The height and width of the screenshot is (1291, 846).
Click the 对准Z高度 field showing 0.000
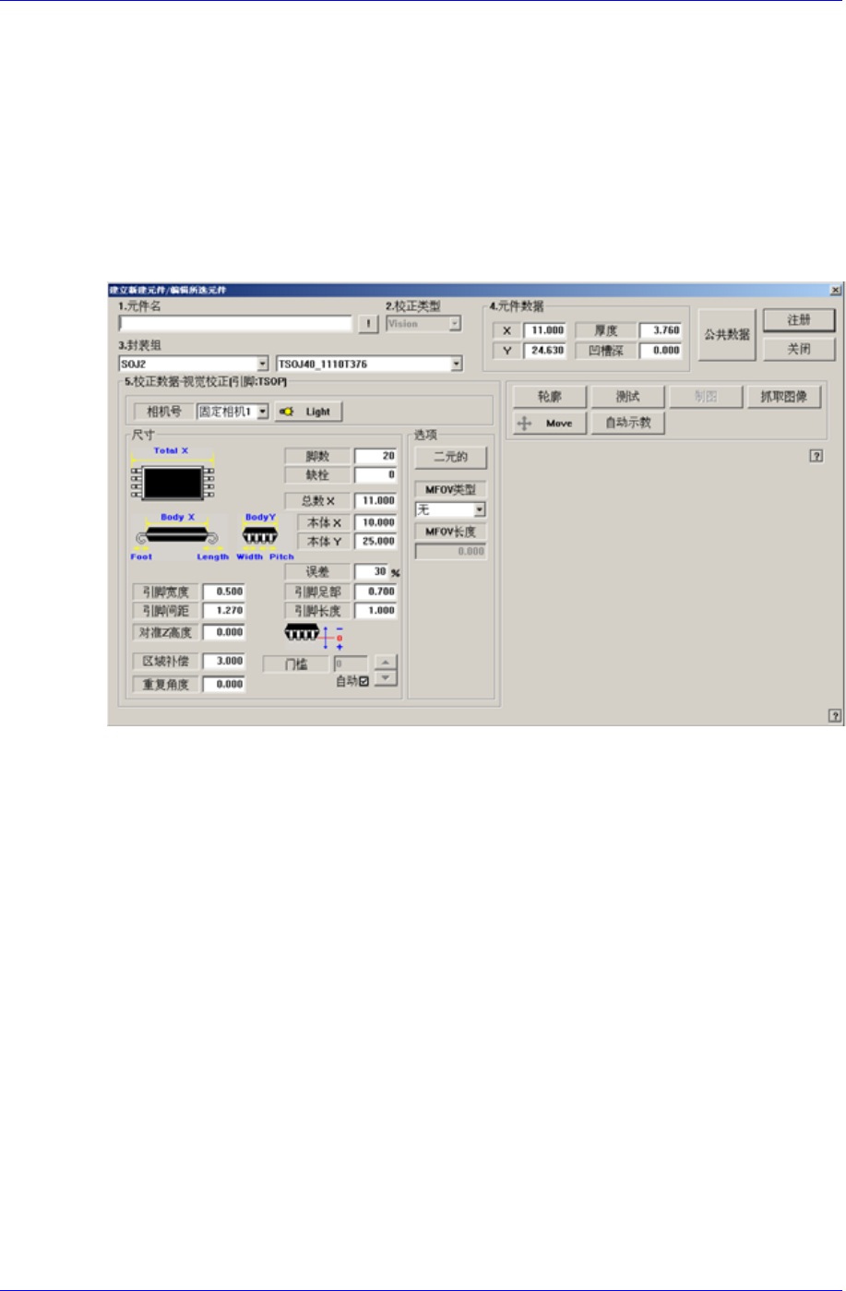pos(224,633)
